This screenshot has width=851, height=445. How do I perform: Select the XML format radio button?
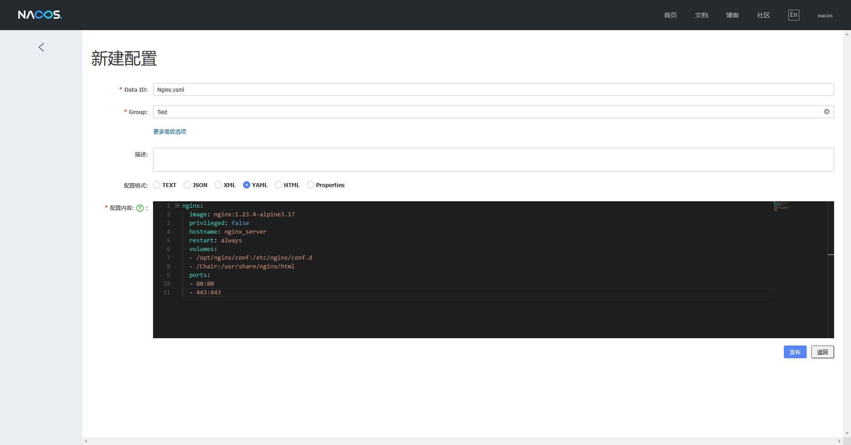click(218, 185)
